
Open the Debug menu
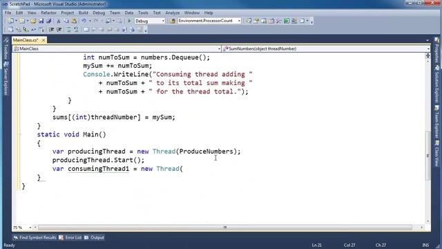point(99,12)
